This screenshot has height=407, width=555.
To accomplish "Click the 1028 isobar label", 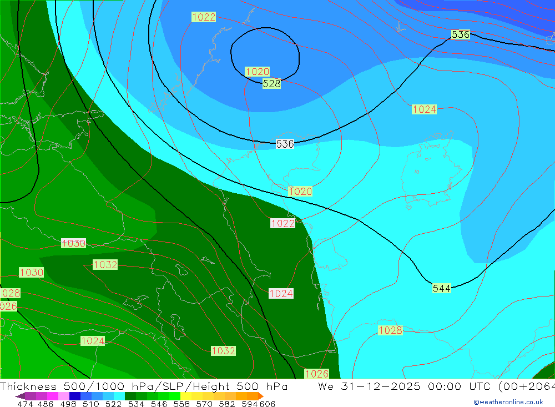I will 390,330.
